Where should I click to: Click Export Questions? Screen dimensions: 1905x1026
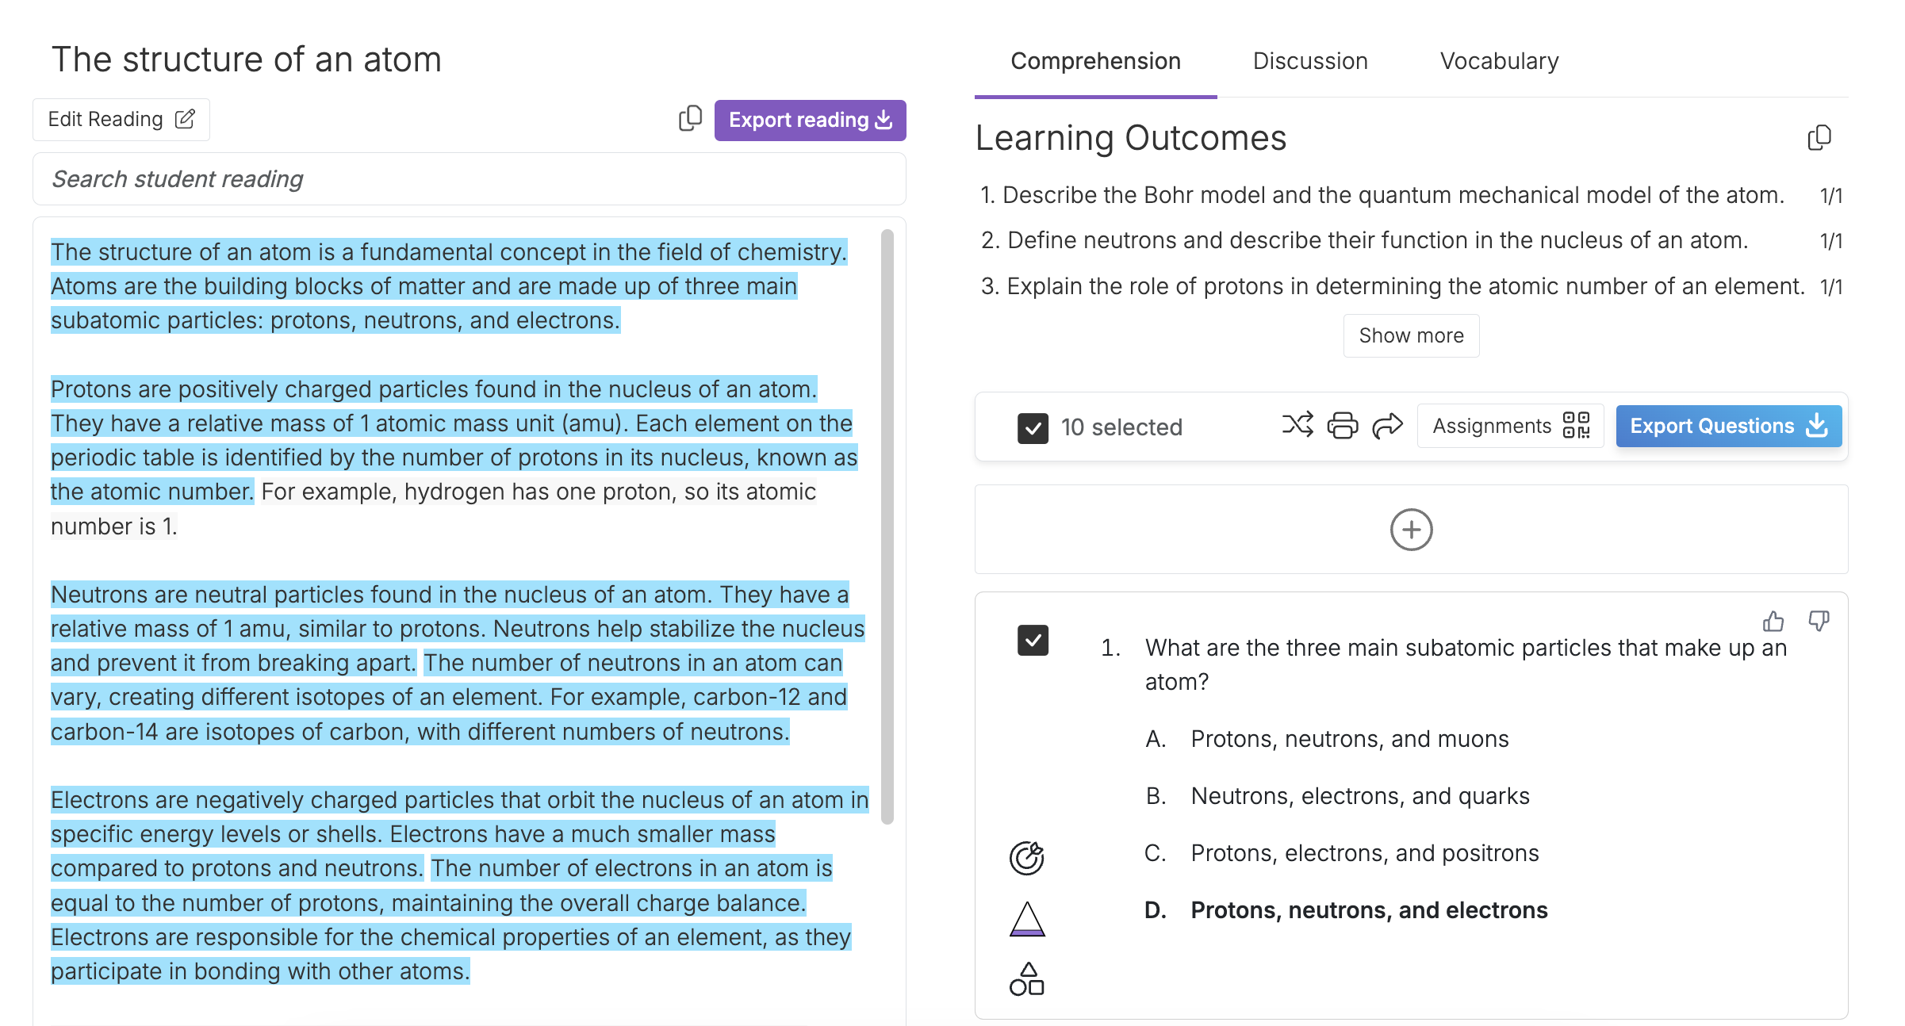click(1728, 426)
